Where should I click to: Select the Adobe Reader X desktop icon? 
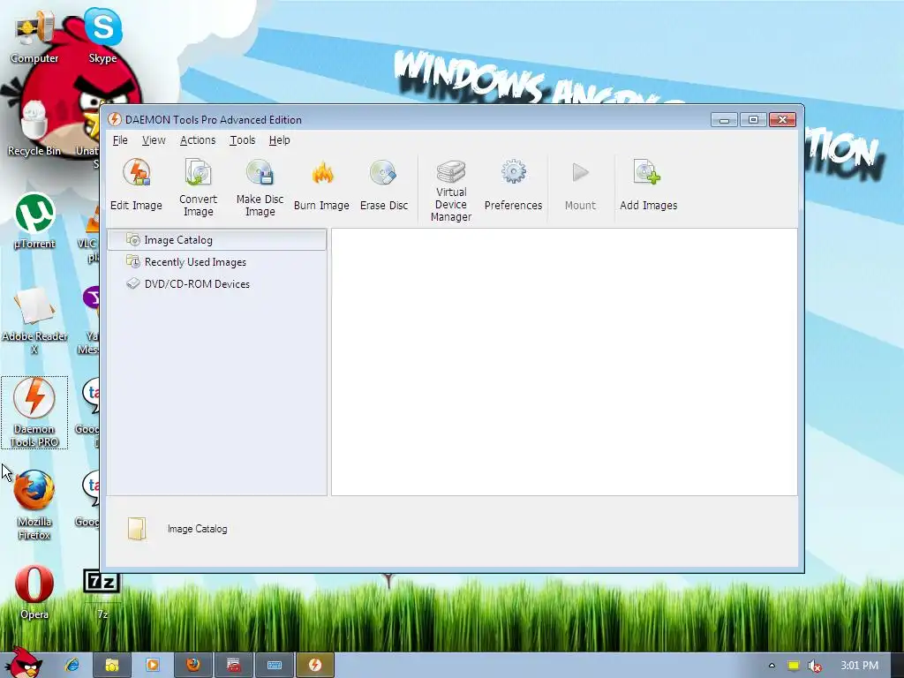34,321
